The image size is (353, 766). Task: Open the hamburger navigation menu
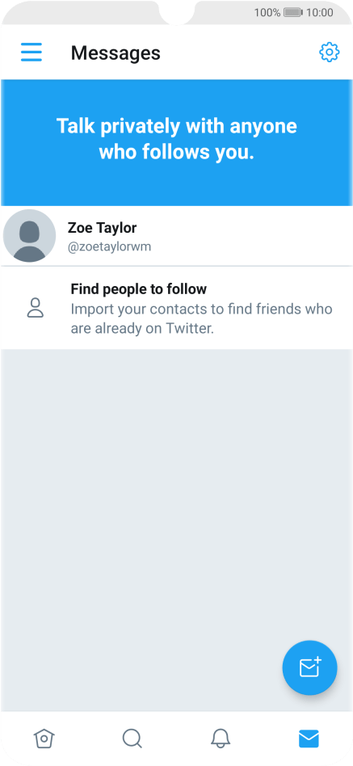32,53
